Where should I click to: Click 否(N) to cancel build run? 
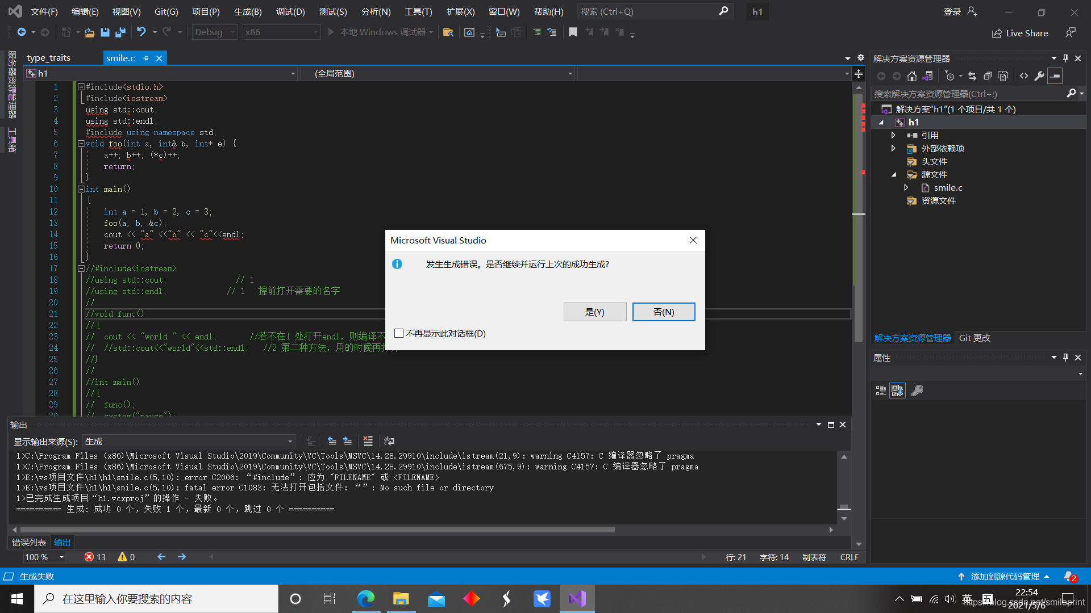click(x=663, y=312)
